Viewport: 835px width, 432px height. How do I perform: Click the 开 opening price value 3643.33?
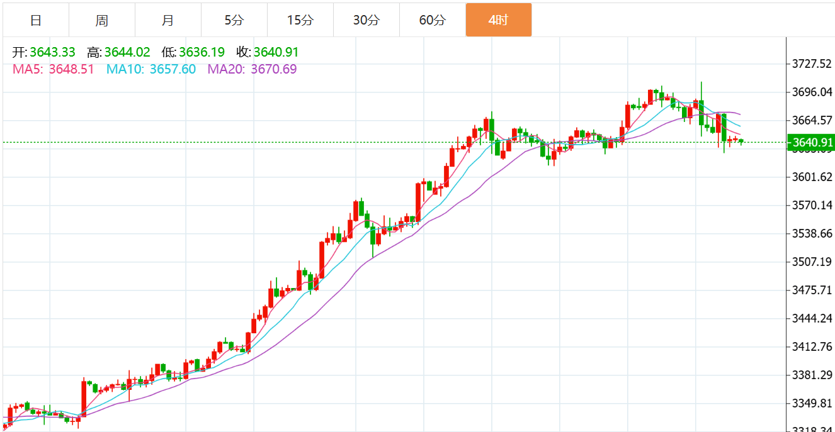click(x=52, y=52)
